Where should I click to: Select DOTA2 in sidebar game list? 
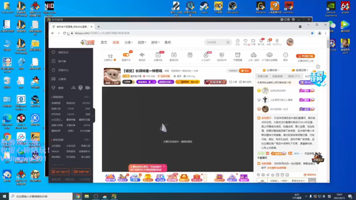click(x=86, y=103)
